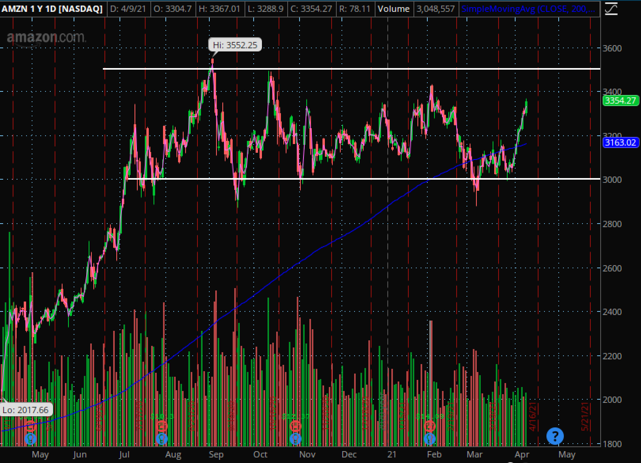Click the high value H: 3367.01

tap(219, 9)
